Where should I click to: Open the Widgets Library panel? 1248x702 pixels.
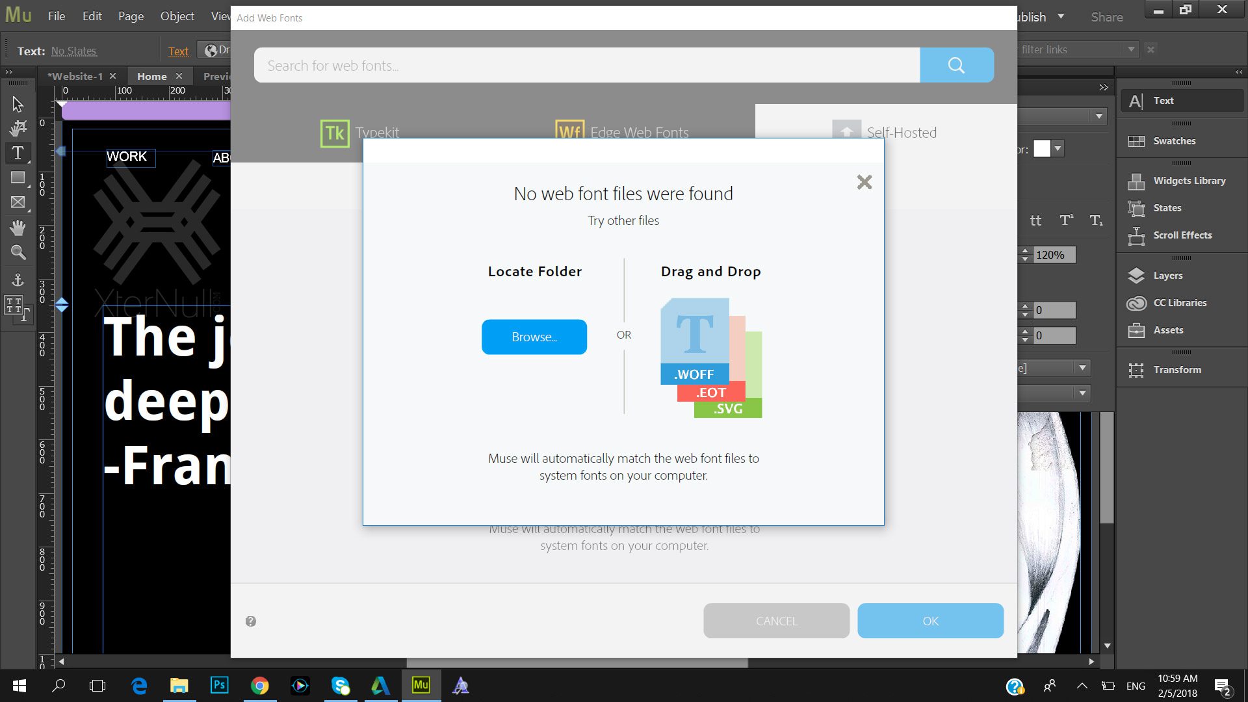pos(1189,180)
